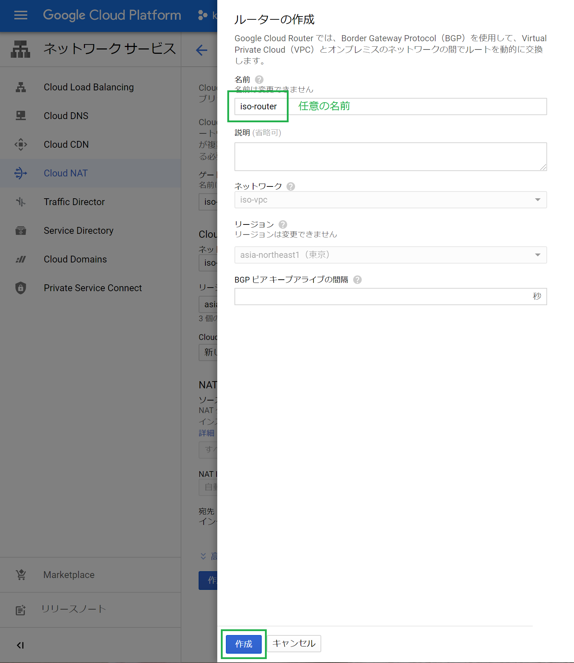
Task: Open the navigation hamburger menu
Action: click(x=20, y=15)
